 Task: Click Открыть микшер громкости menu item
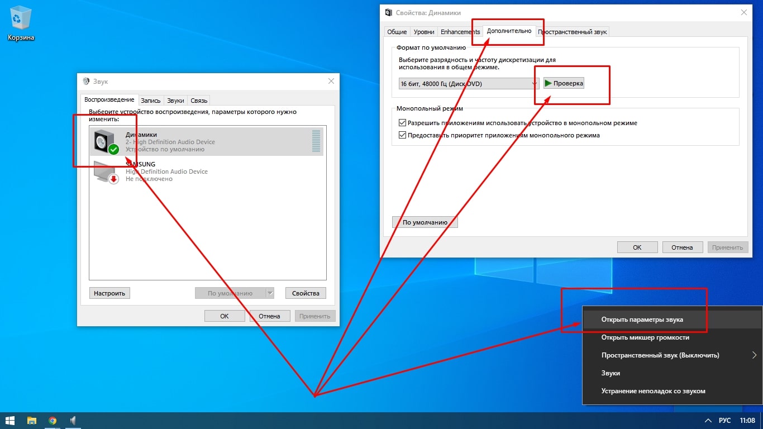click(x=645, y=337)
